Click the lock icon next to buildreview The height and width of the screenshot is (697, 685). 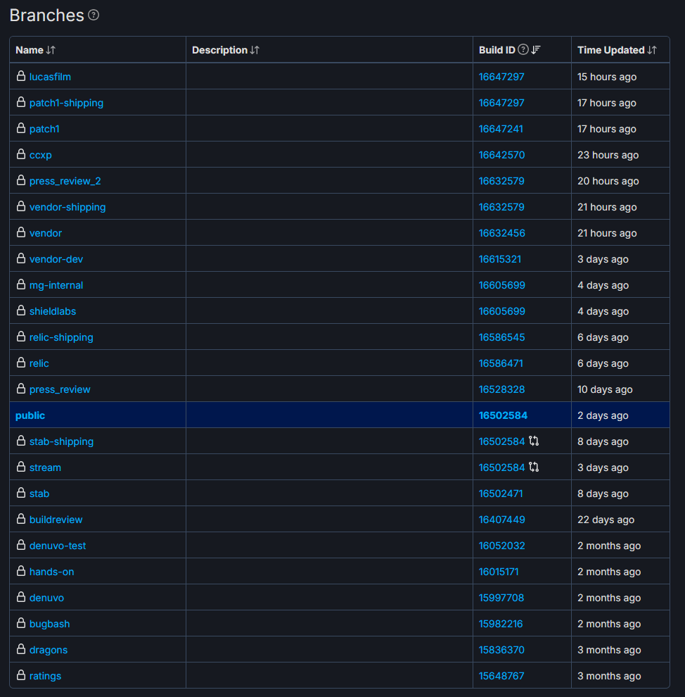click(20, 520)
